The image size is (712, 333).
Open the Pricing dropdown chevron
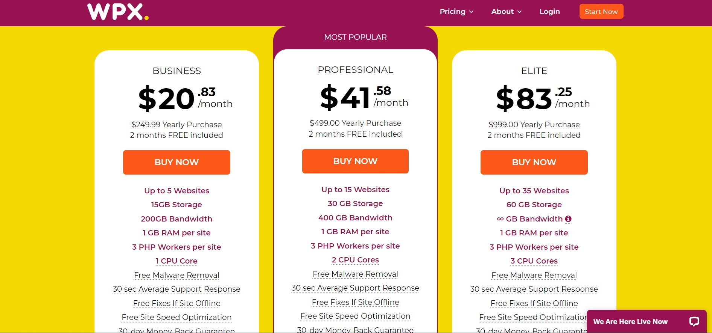472,12
